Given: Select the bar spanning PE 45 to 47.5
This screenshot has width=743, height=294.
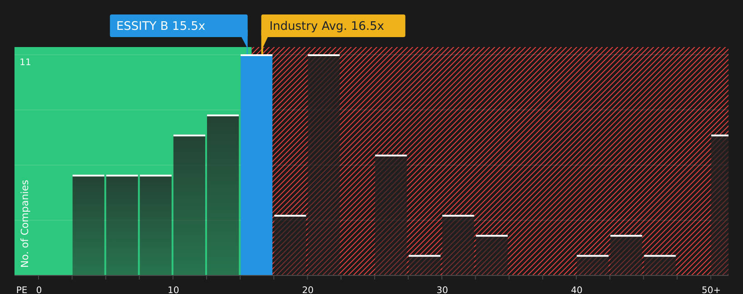Looking at the screenshot, I should pos(660,265).
